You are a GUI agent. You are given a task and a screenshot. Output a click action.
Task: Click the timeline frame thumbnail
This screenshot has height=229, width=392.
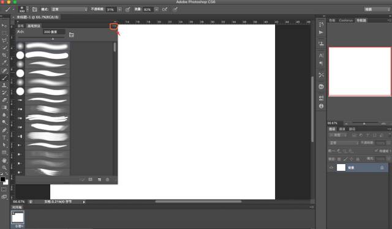tap(18, 217)
